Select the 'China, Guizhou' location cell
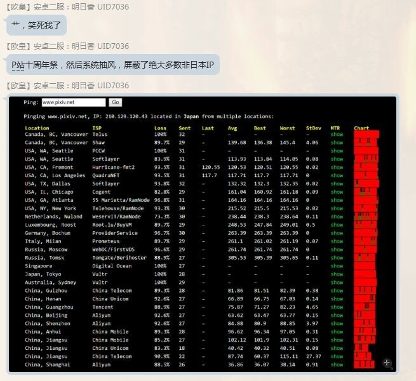This screenshot has height=381, width=416. point(46,291)
